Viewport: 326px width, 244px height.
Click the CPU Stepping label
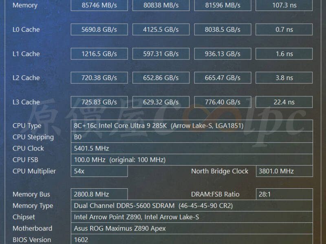(33, 137)
